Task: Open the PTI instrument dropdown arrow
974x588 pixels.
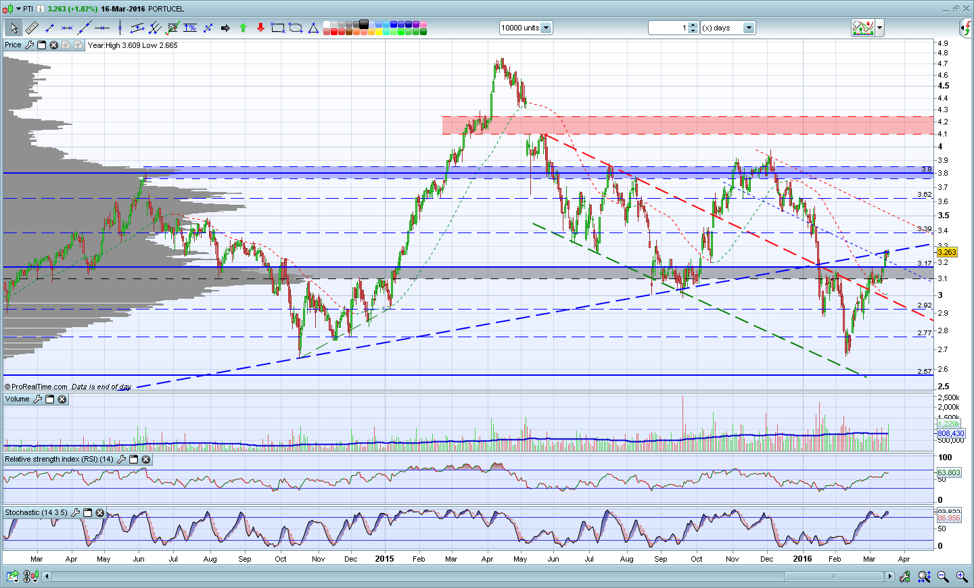Action: click(19, 9)
